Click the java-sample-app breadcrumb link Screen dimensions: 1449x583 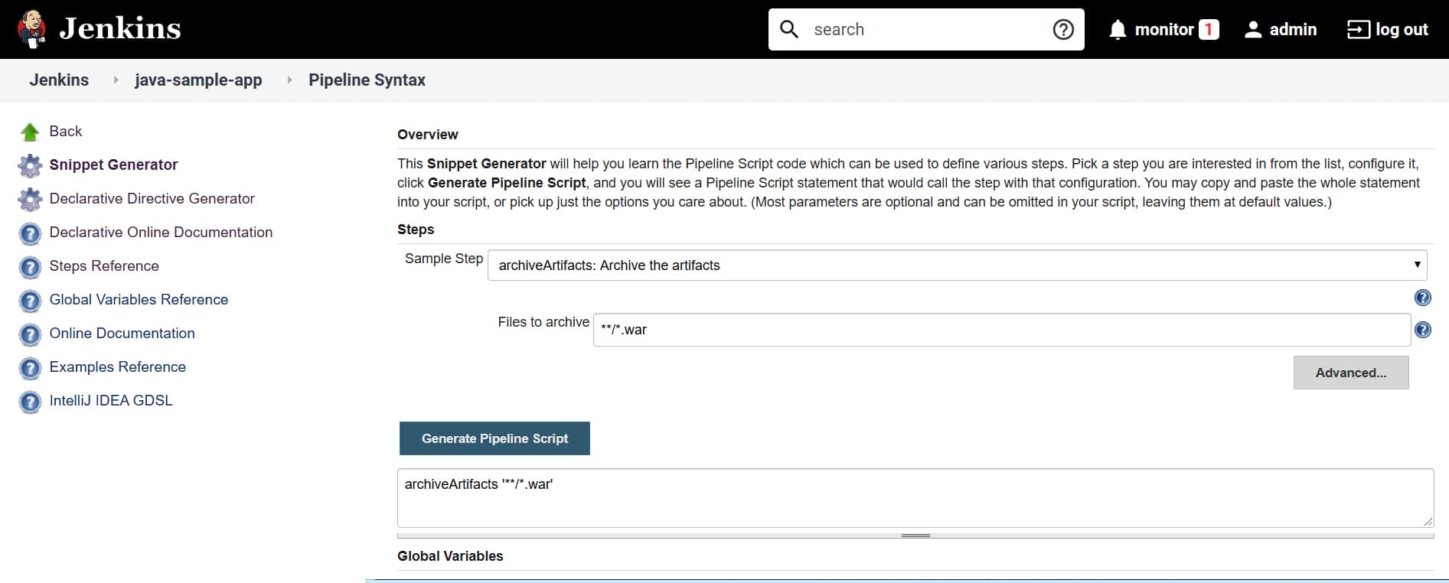pos(198,80)
